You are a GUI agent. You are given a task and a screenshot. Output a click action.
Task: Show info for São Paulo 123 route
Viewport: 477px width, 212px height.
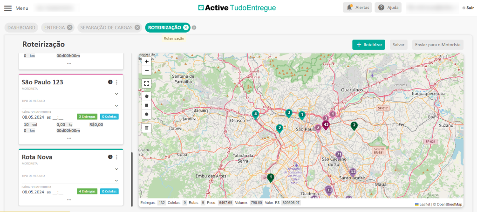click(110, 82)
